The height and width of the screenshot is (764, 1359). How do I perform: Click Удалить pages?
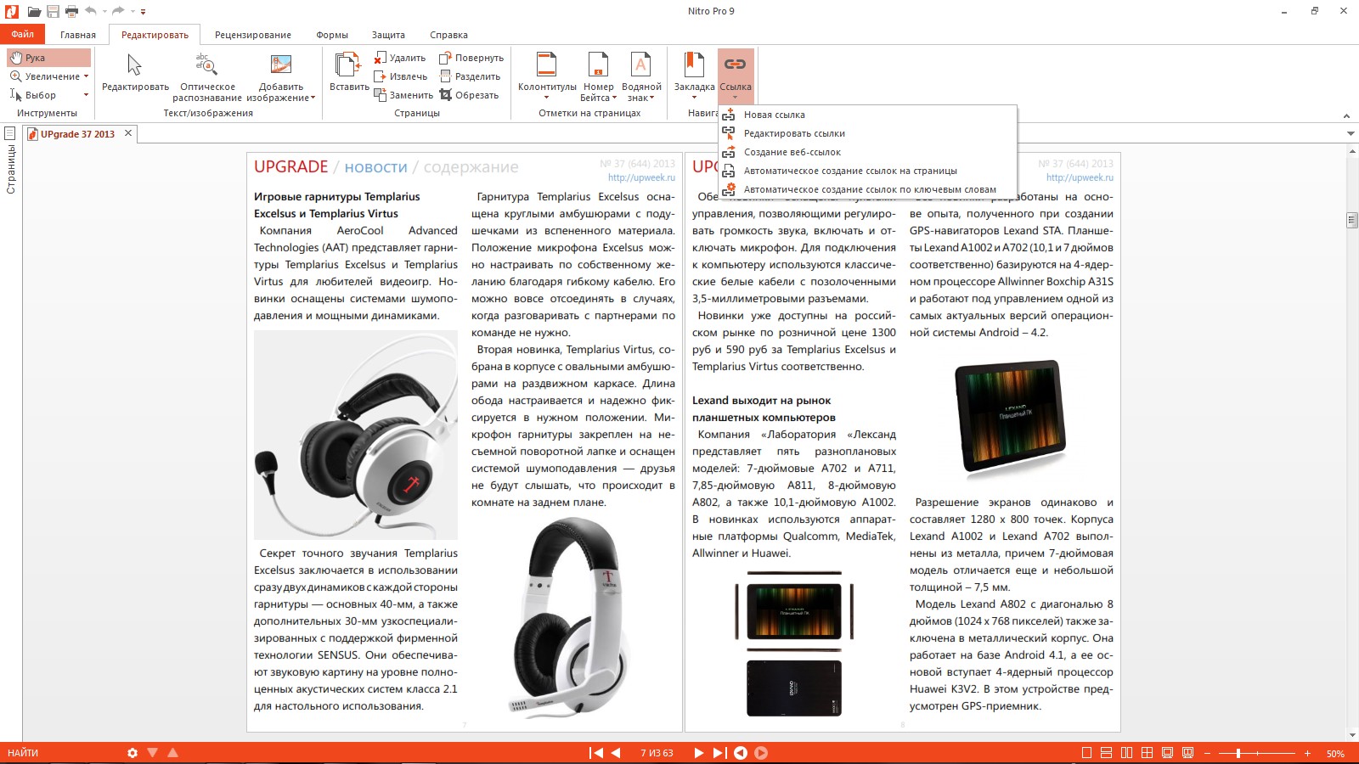(400, 58)
